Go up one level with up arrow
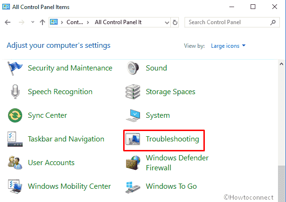The width and height of the screenshot is (286, 202). tap(42, 22)
